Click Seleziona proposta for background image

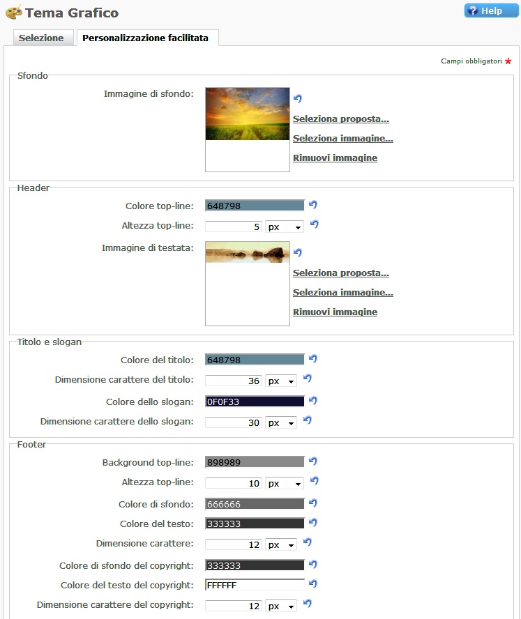[340, 119]
